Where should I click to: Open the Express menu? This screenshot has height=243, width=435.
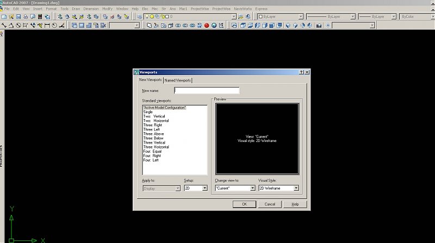pos(261,9)
